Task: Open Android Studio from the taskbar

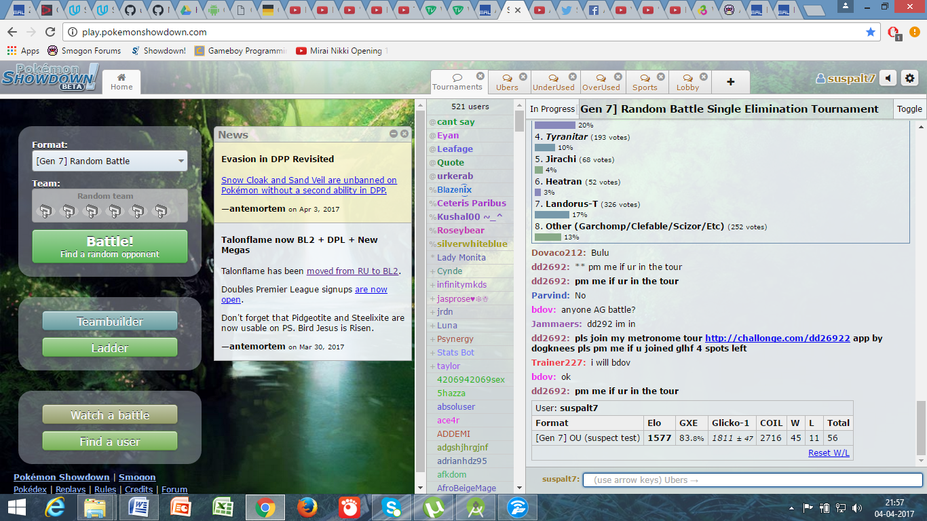Action: click(476, 507)
